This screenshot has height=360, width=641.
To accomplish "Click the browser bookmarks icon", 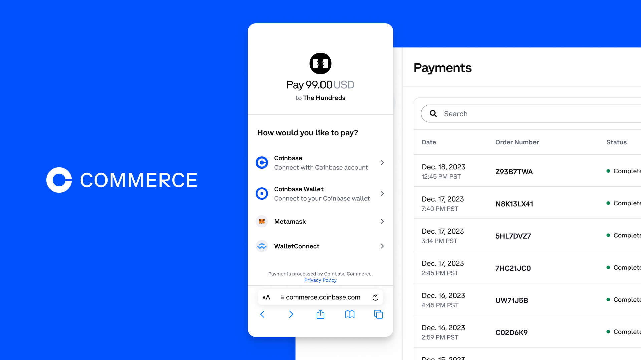I will [x=349, y=314].
